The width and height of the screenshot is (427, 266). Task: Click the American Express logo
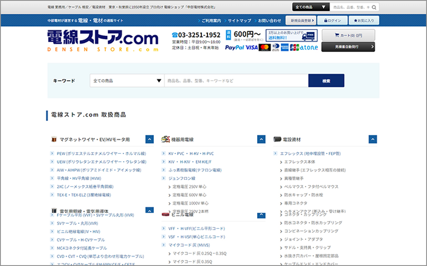pyautogui.click(x=285, y=47)
